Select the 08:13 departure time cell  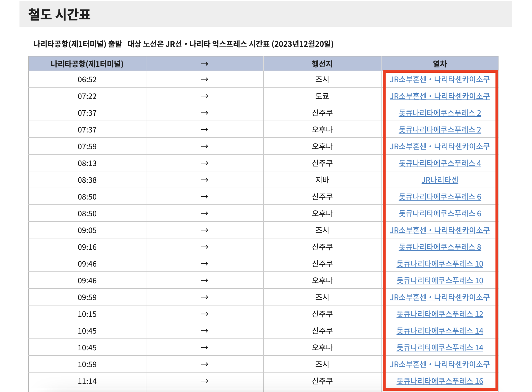click(x=87, y=163)
